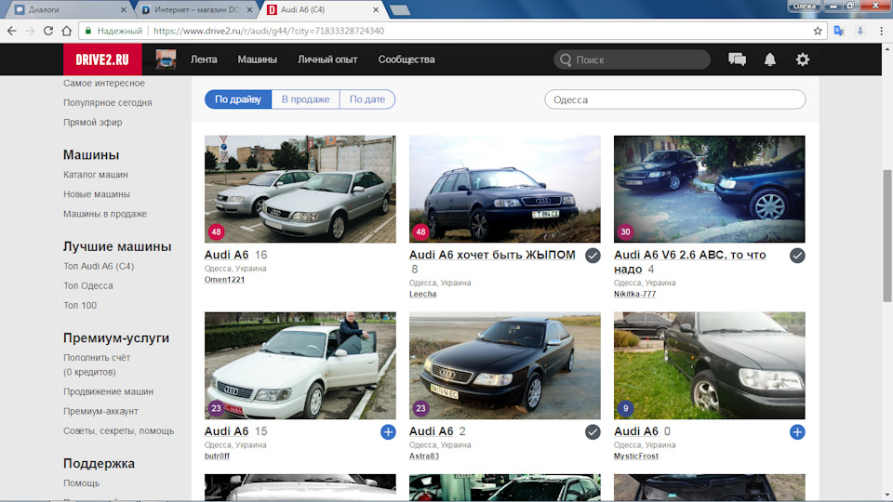This screenshot has width=893, height=502.
Task: Follow butr0ff's Audi A6 with plus icon
Action: (x=388, y=432)
